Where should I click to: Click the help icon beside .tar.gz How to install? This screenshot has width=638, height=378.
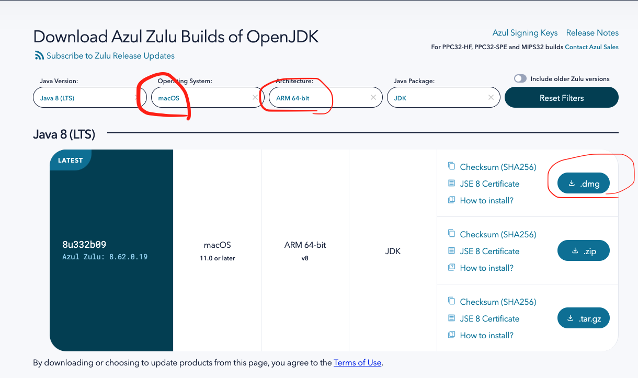coord(451,335)
